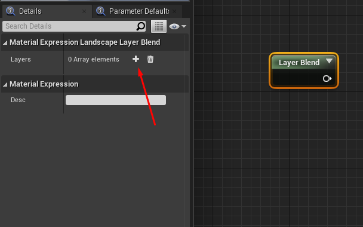This screenshot has height=227, width=363.
Task: Collapse Material Expression Landscape Layer Blend section
Action: [x=5, y=42]
